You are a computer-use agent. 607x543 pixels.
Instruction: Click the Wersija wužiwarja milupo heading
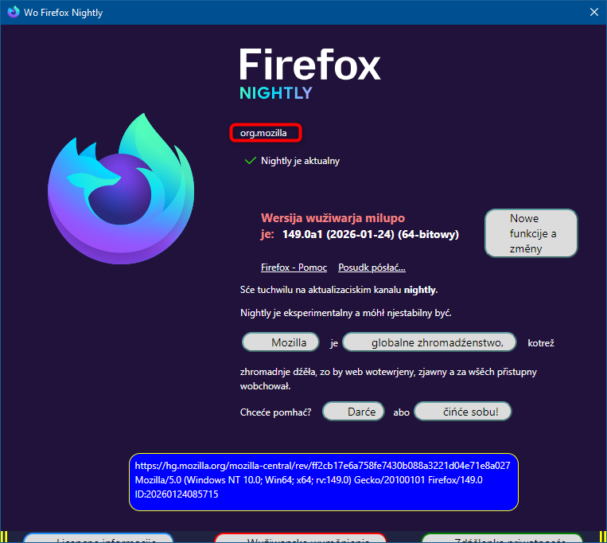[333, 218]
